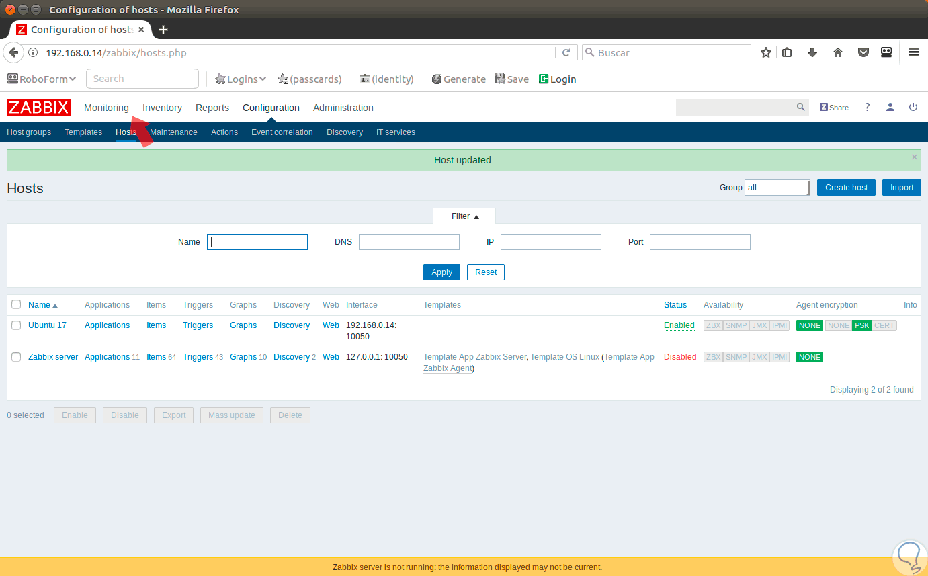The height and width of the screenshot is (576, 928).
Task: Open the user profile icon
Action: 890,108
